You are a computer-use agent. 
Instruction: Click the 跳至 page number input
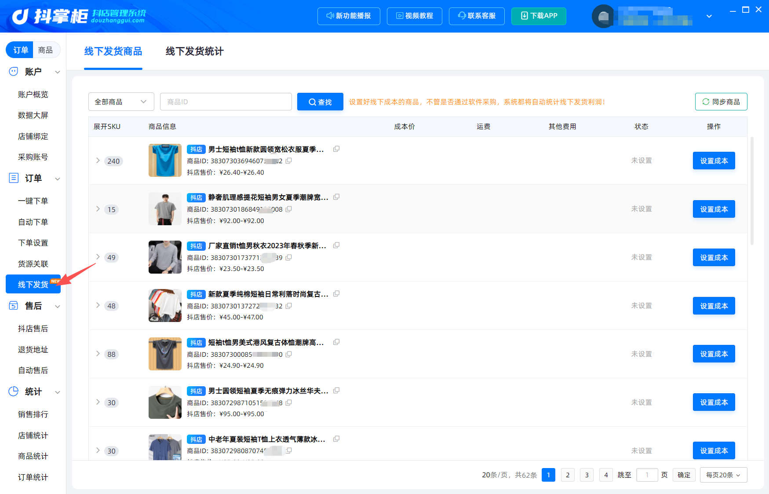647,475
